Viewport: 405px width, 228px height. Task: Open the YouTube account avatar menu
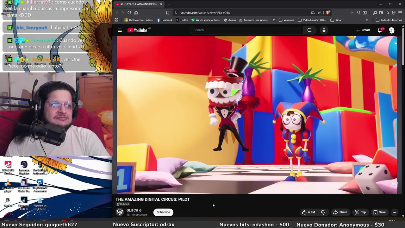pos(392,30)
